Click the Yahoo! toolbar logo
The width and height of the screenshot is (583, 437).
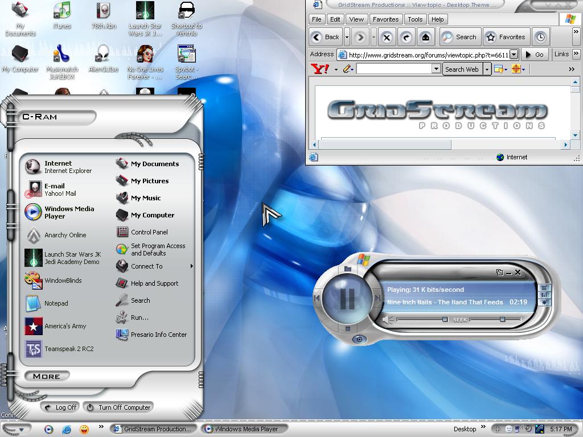pos(320,69)
